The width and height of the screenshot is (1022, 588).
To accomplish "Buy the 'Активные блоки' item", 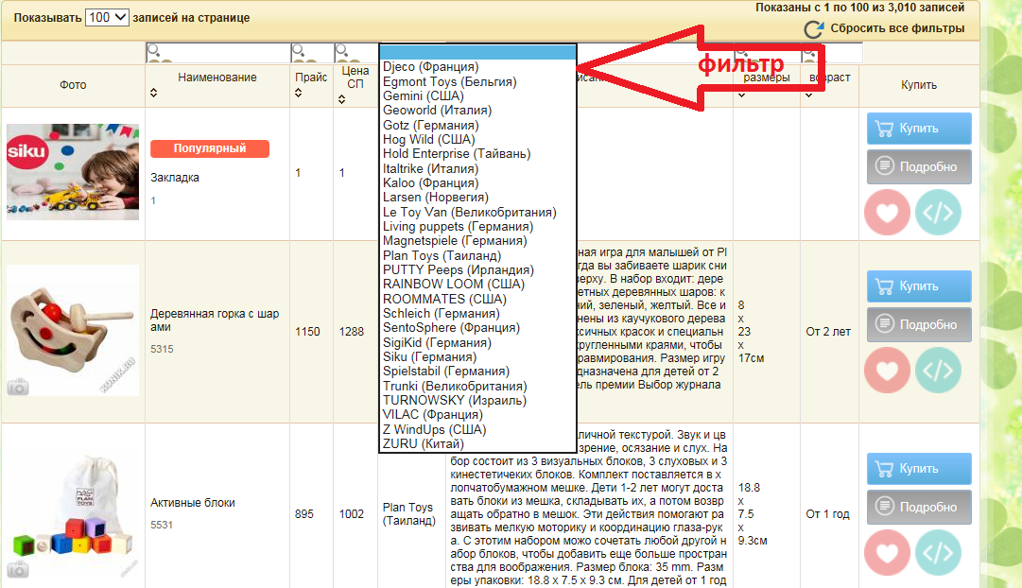I will [x=919, y=469].
